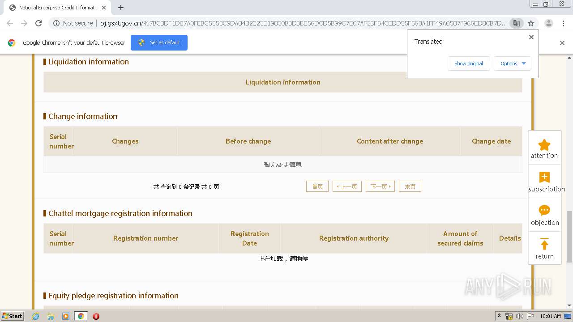
Task: Click Set as default button
Action: pyautogui.click(x=159, y=42)
